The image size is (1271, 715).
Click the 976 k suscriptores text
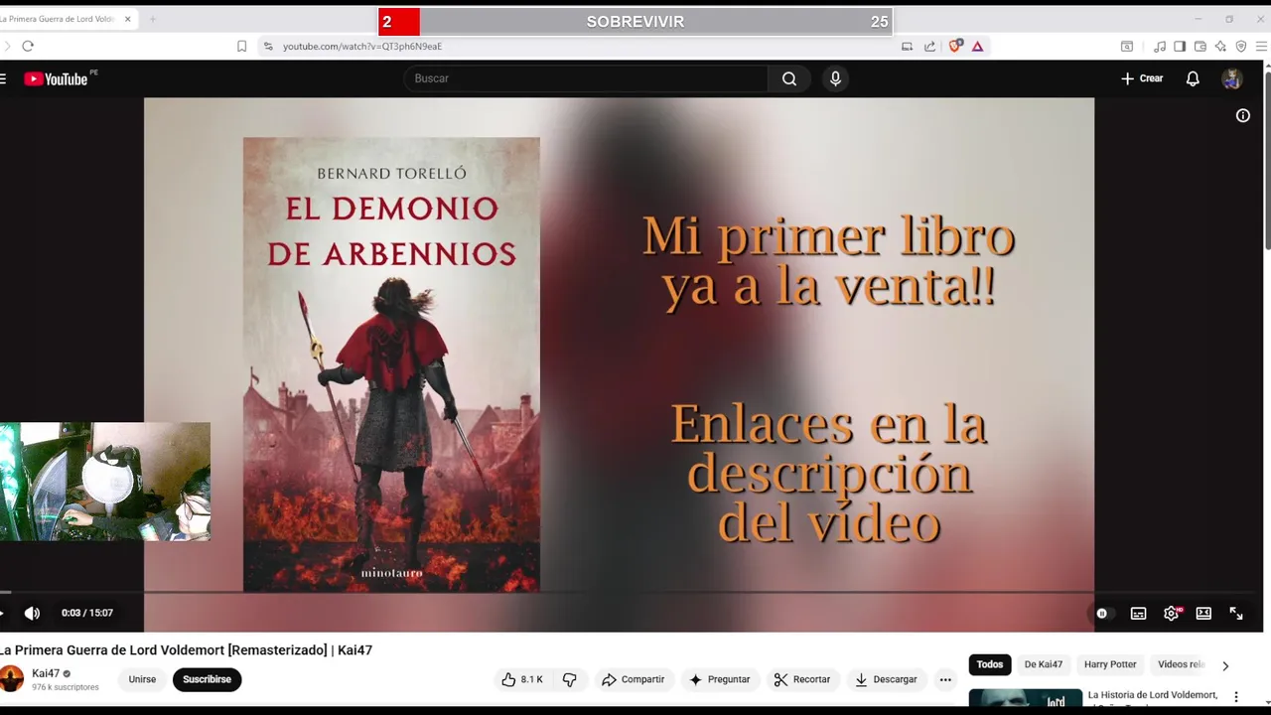[66, 687]
